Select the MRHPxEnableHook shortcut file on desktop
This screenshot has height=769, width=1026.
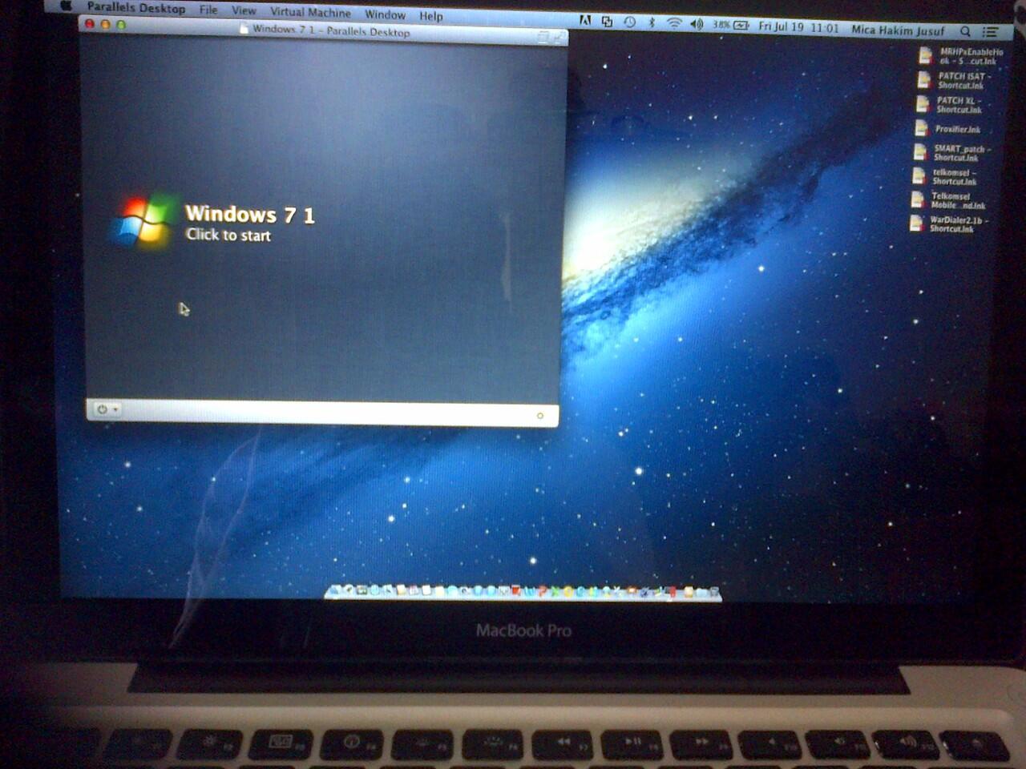click(960, 56)
